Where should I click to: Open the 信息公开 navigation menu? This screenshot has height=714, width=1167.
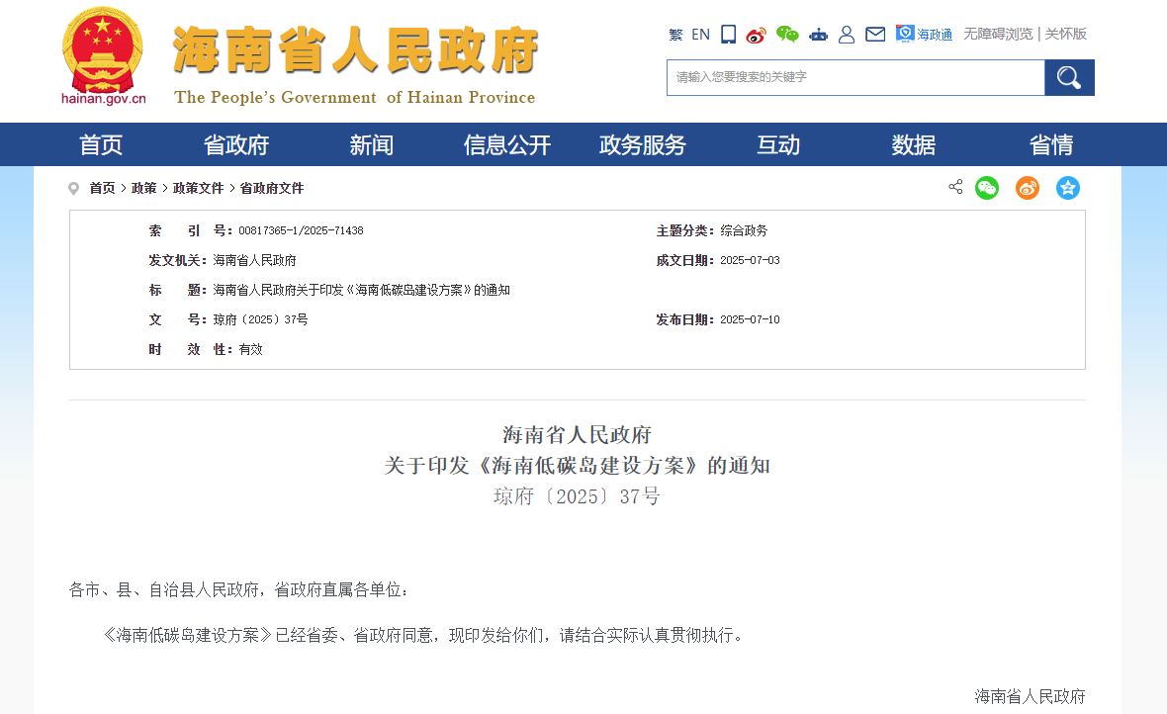(x=507, y=145)
